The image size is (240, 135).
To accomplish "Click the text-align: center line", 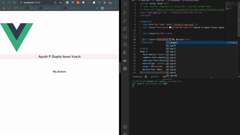I will 154,63.
